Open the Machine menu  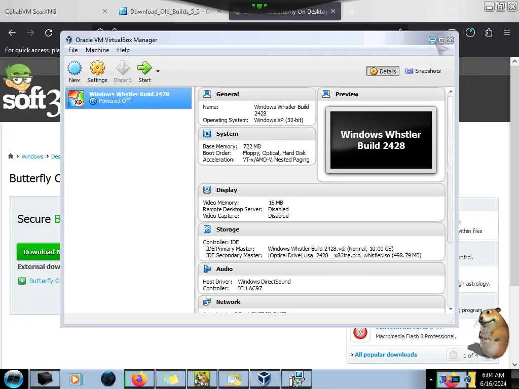coord(97,50)
